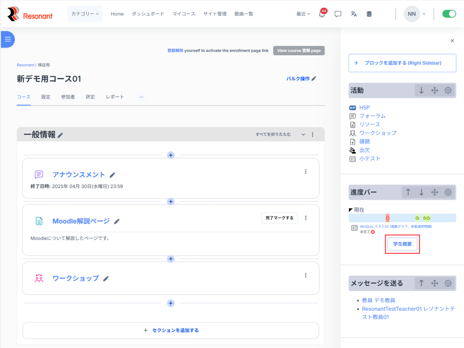The width and height of the screenshot is (464, 348).
Task: Click the red incomplete segment in progress bar
Action: pyautogui.click(x=387, y=218)
